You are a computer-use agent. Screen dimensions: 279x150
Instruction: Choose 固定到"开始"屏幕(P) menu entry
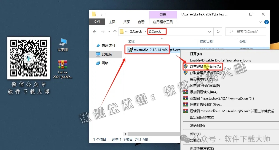[205, 85]
